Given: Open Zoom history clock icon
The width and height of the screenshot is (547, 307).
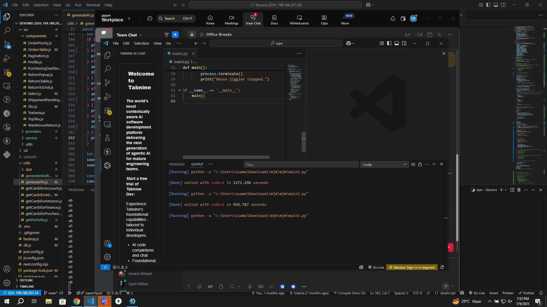Looking at the screenshot, I should click(150, 18).
